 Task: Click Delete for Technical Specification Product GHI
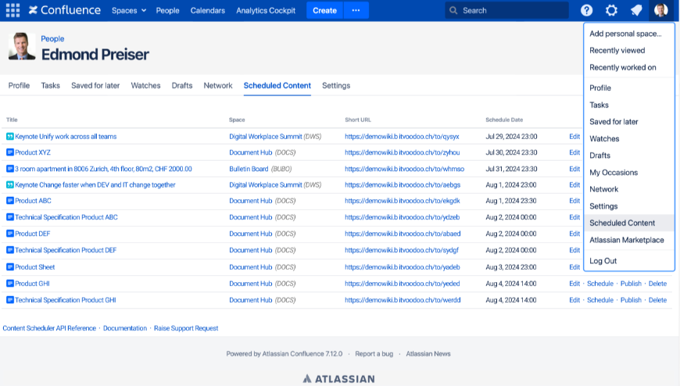tap(658, 300)
